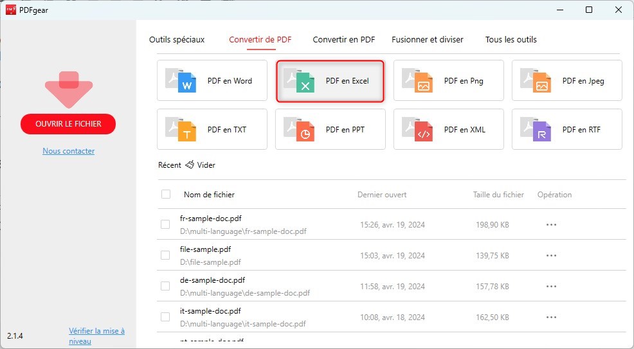634x349 pixels.
Task: Select the PDF en Excel converter icon
Action: pos(299,80)
